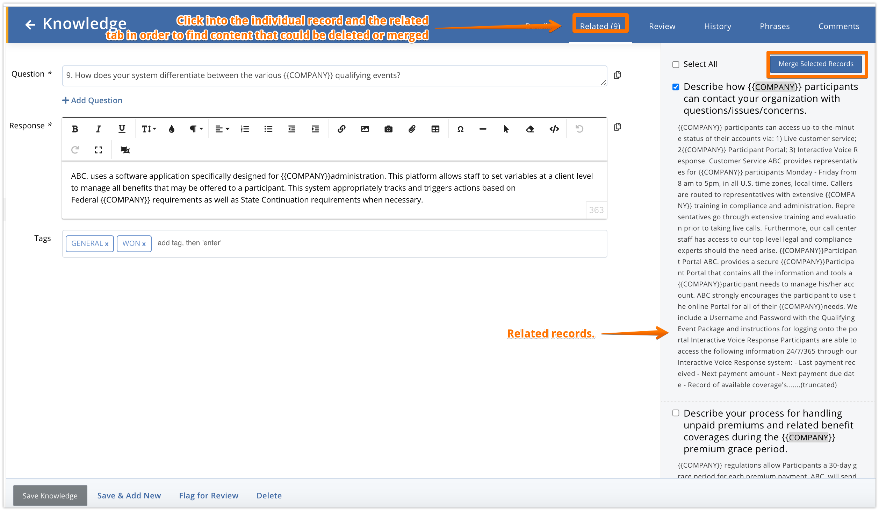This screenshot has height=511, width=879.
Task: Insert a horizontal line
Action: coord(483,129)
